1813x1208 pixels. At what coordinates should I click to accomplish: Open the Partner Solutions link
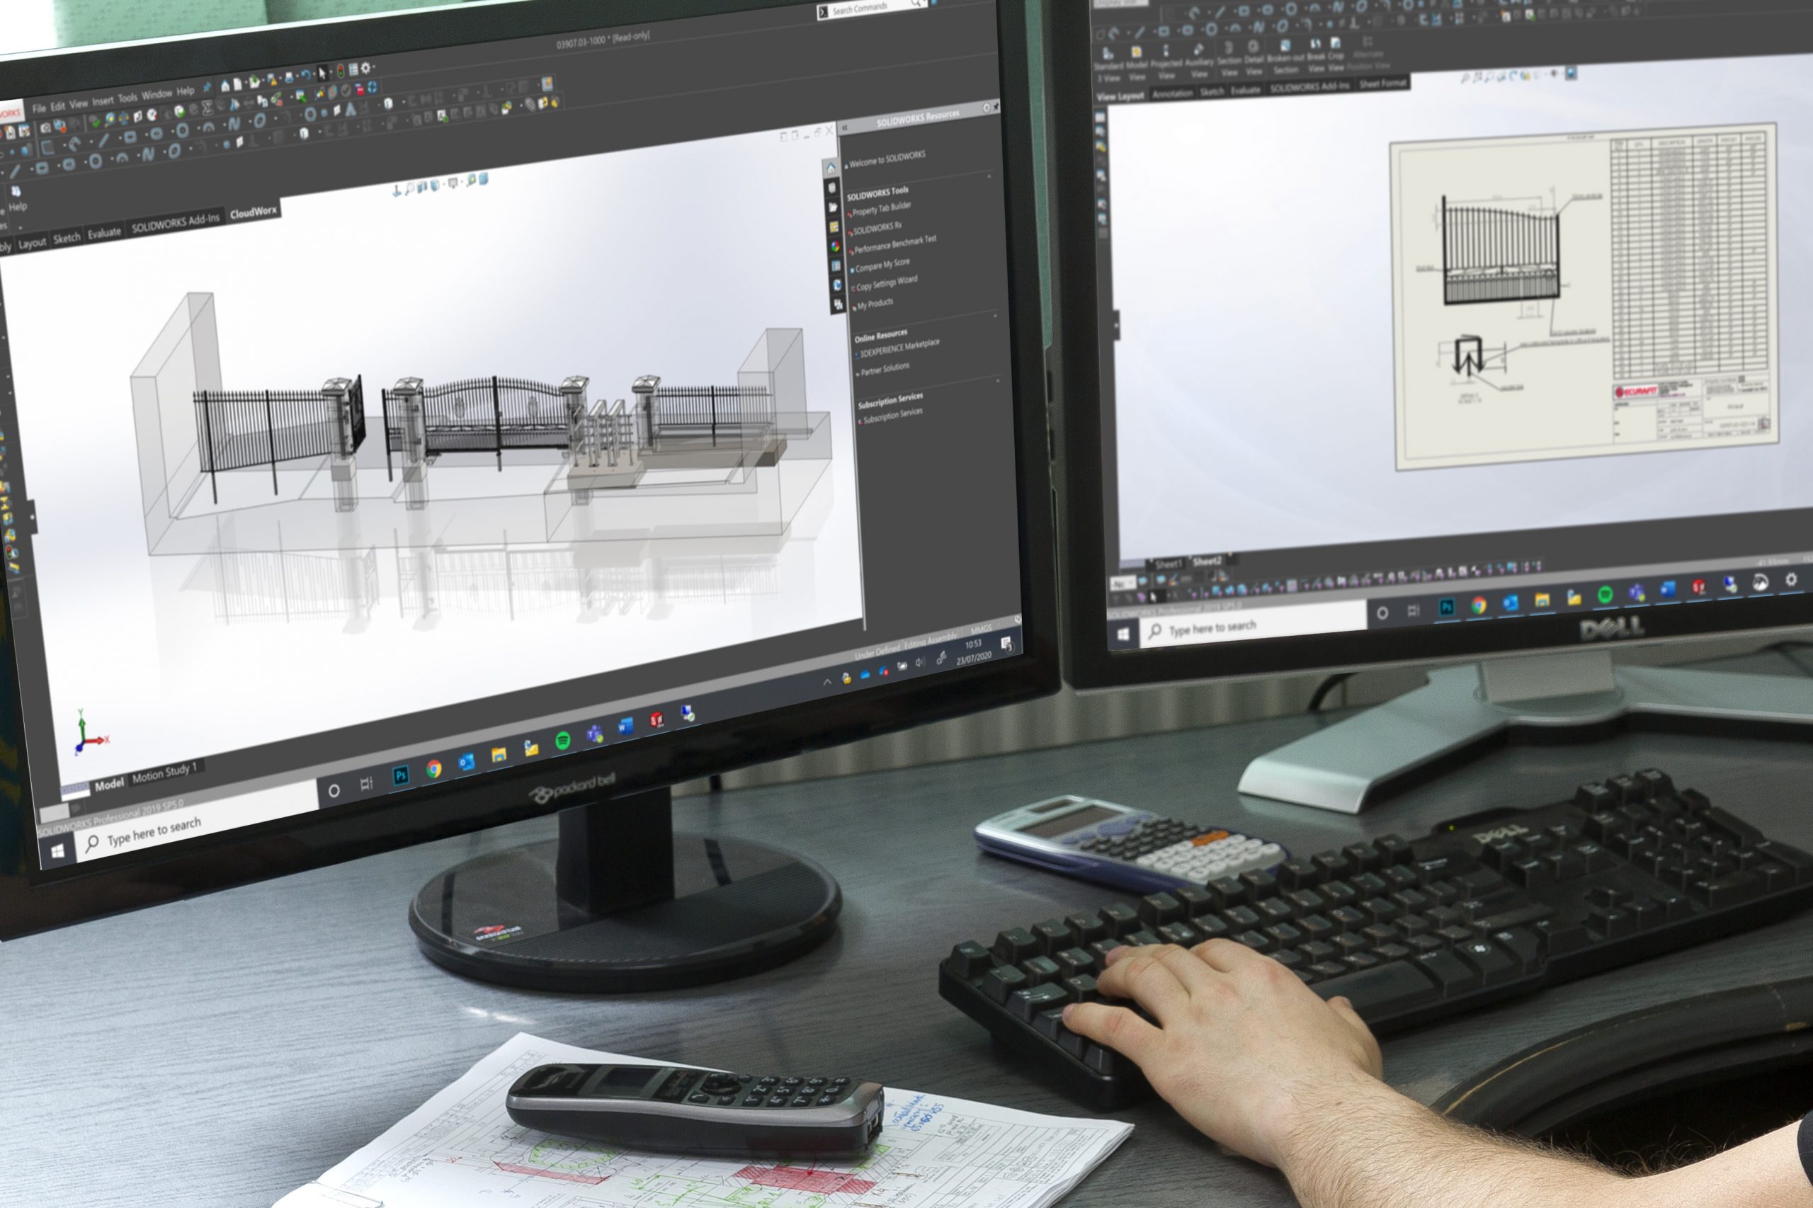click(885, 370)
